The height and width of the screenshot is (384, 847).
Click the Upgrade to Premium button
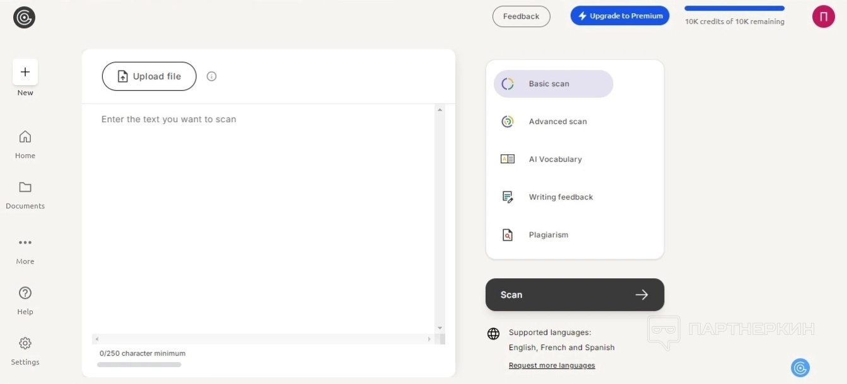coord(620,16)
